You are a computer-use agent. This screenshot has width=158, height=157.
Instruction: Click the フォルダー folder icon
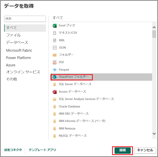pos(54,55)
